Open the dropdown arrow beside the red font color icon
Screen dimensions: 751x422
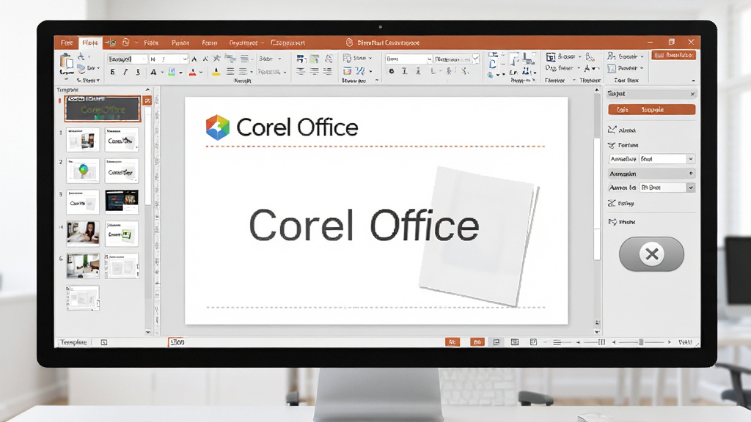tap(201, 73)
